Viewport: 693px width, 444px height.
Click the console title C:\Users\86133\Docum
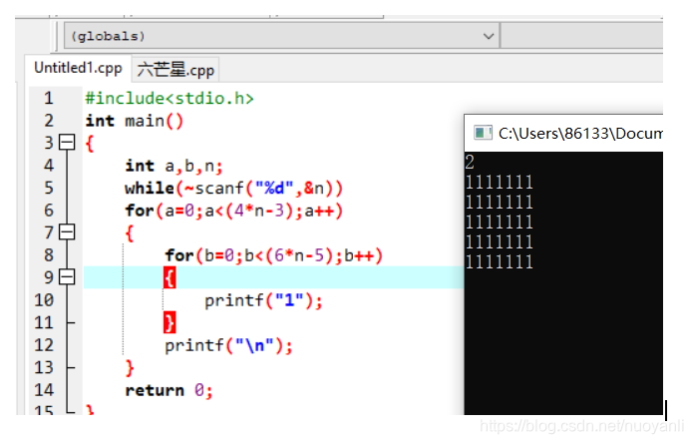580,133
